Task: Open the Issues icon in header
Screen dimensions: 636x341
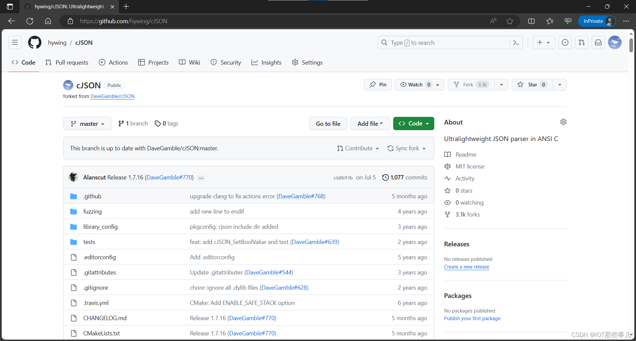Action: coord(565,42)
